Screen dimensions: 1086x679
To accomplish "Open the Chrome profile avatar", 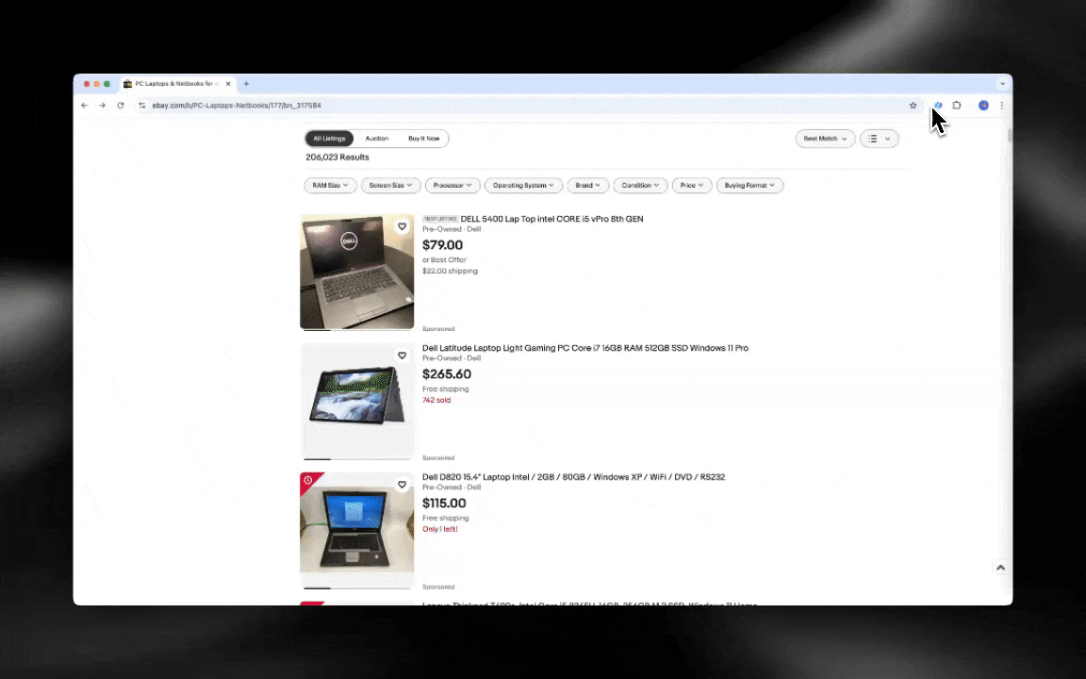I will tap(983, 106).
